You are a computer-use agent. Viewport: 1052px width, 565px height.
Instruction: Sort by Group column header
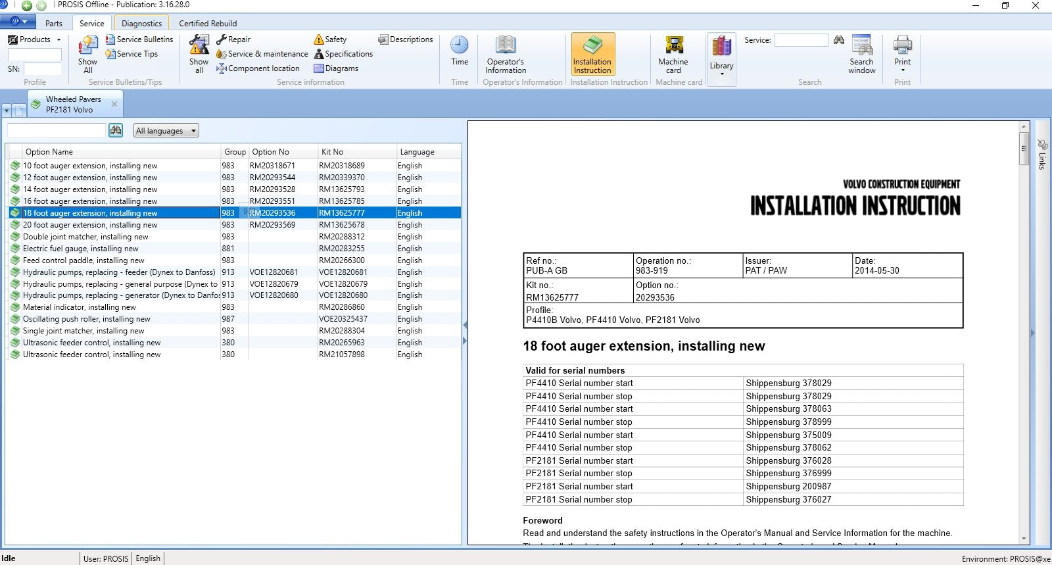tap(235, 151)
